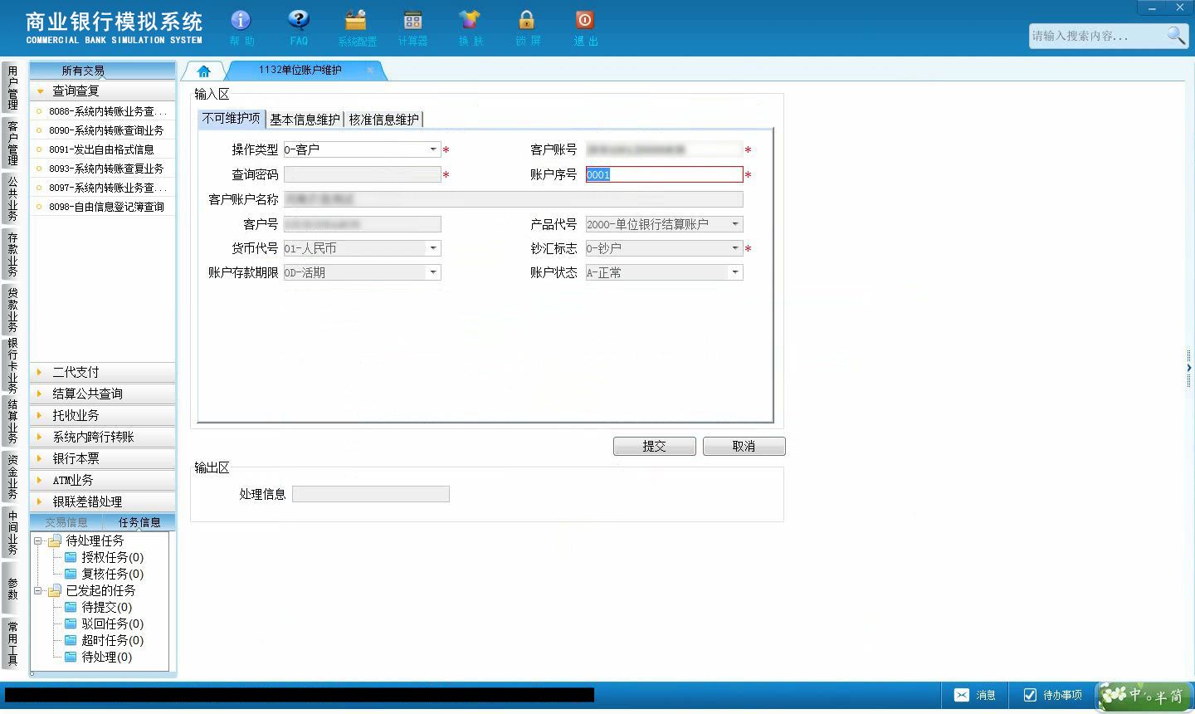Expand the 系统内跨行转账 section

click(x=102, y=437)
